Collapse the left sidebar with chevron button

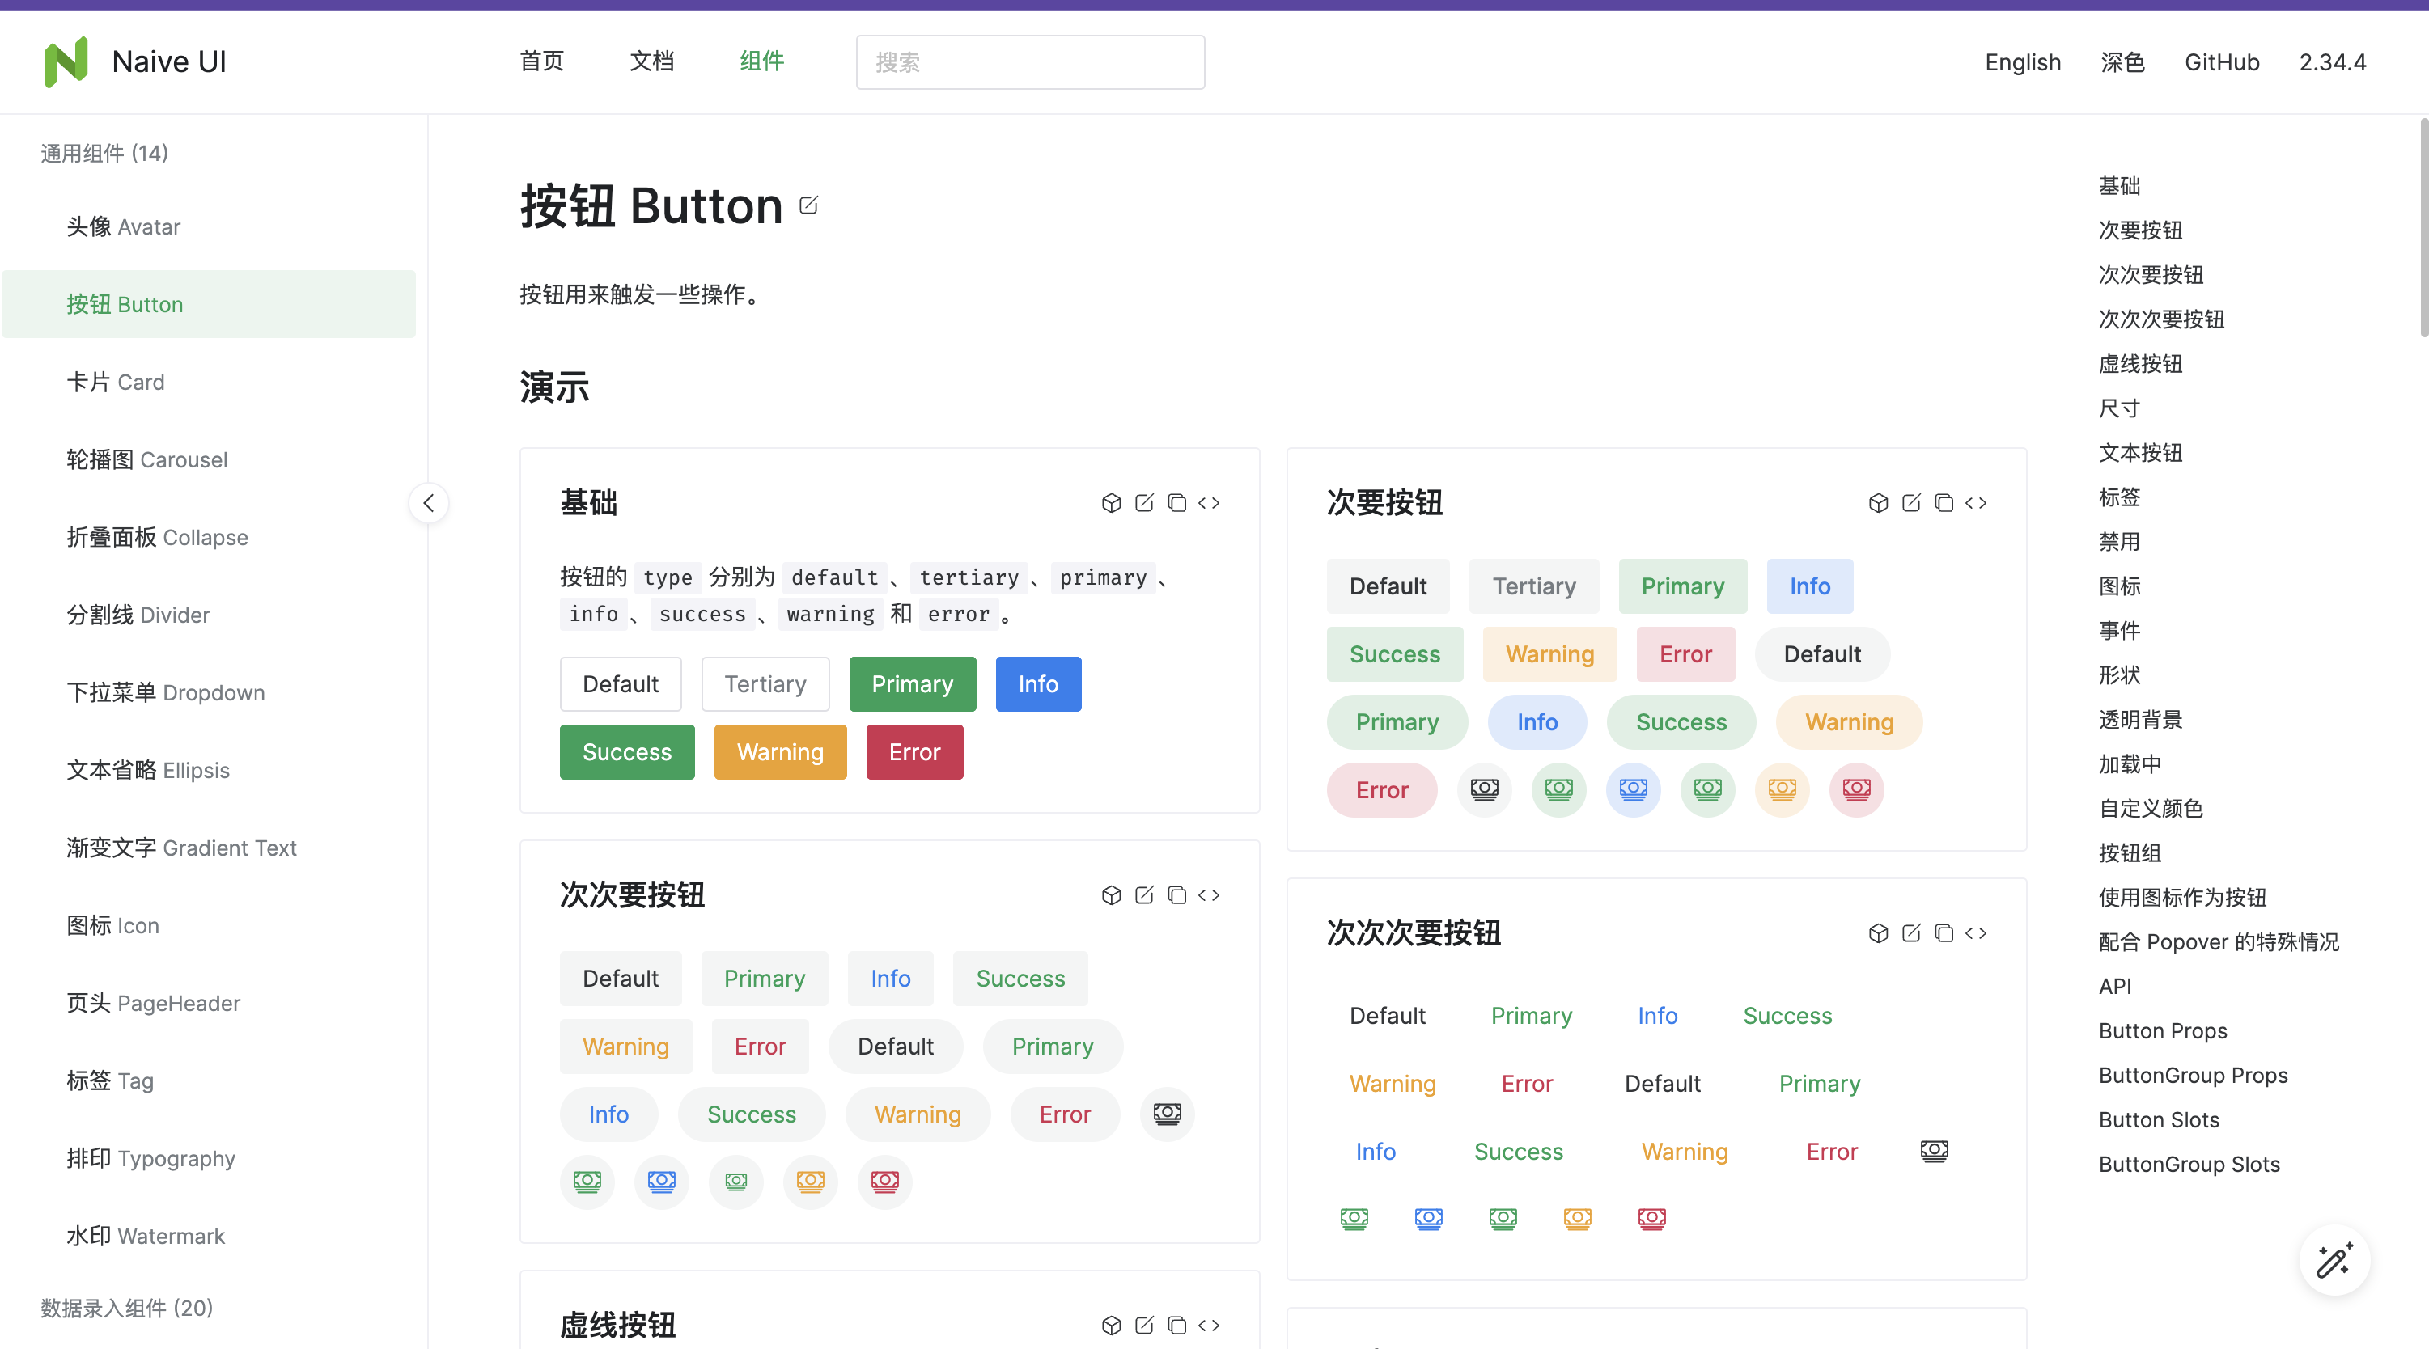click(429, 503)
